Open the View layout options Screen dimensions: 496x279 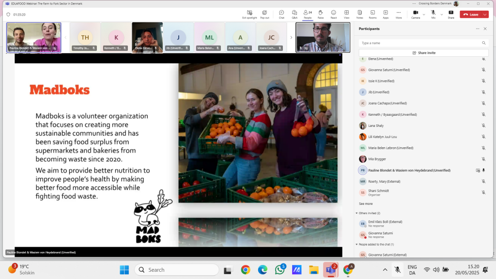click(347, 14)
